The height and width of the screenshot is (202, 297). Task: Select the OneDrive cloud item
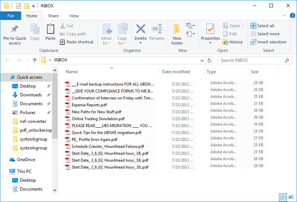tap(23, 160)
